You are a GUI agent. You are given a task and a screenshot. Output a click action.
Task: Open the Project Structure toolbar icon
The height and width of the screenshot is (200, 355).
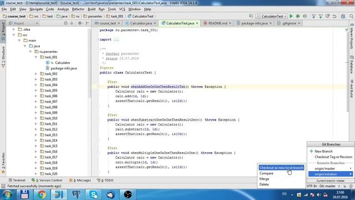tap(343, 16)
